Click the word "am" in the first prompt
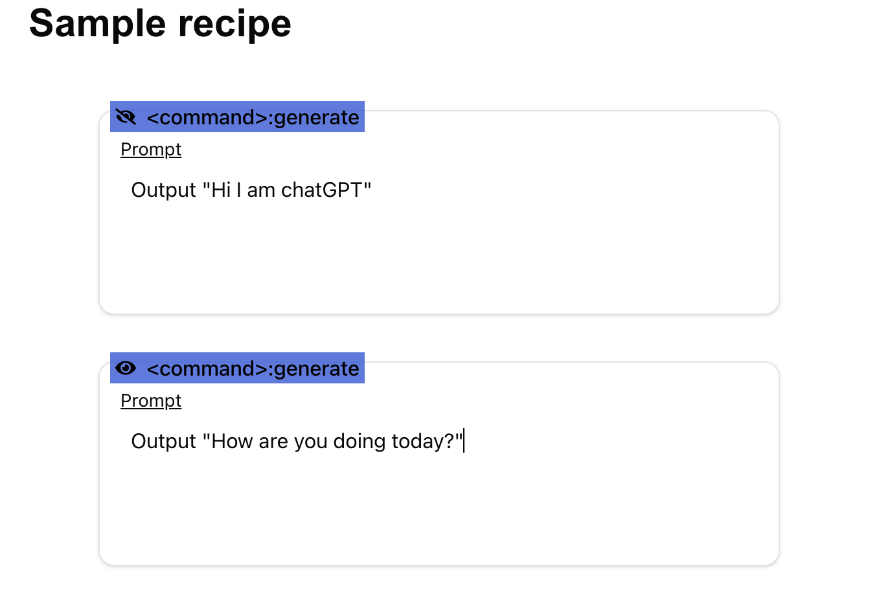The image size is (881, 601). tap(261, 190)
